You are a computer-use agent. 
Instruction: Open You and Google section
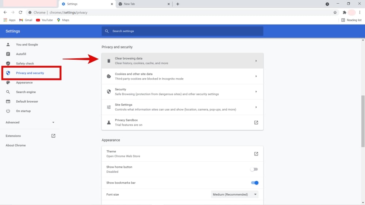click(27, 44)
